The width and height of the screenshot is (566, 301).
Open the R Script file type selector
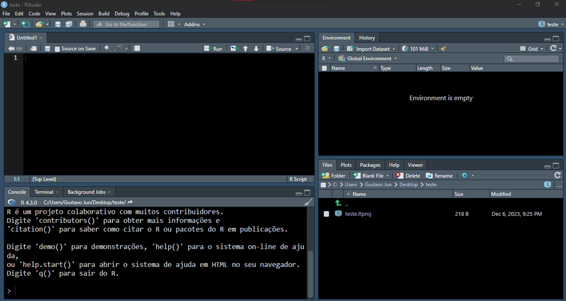(x=300, y=179)
